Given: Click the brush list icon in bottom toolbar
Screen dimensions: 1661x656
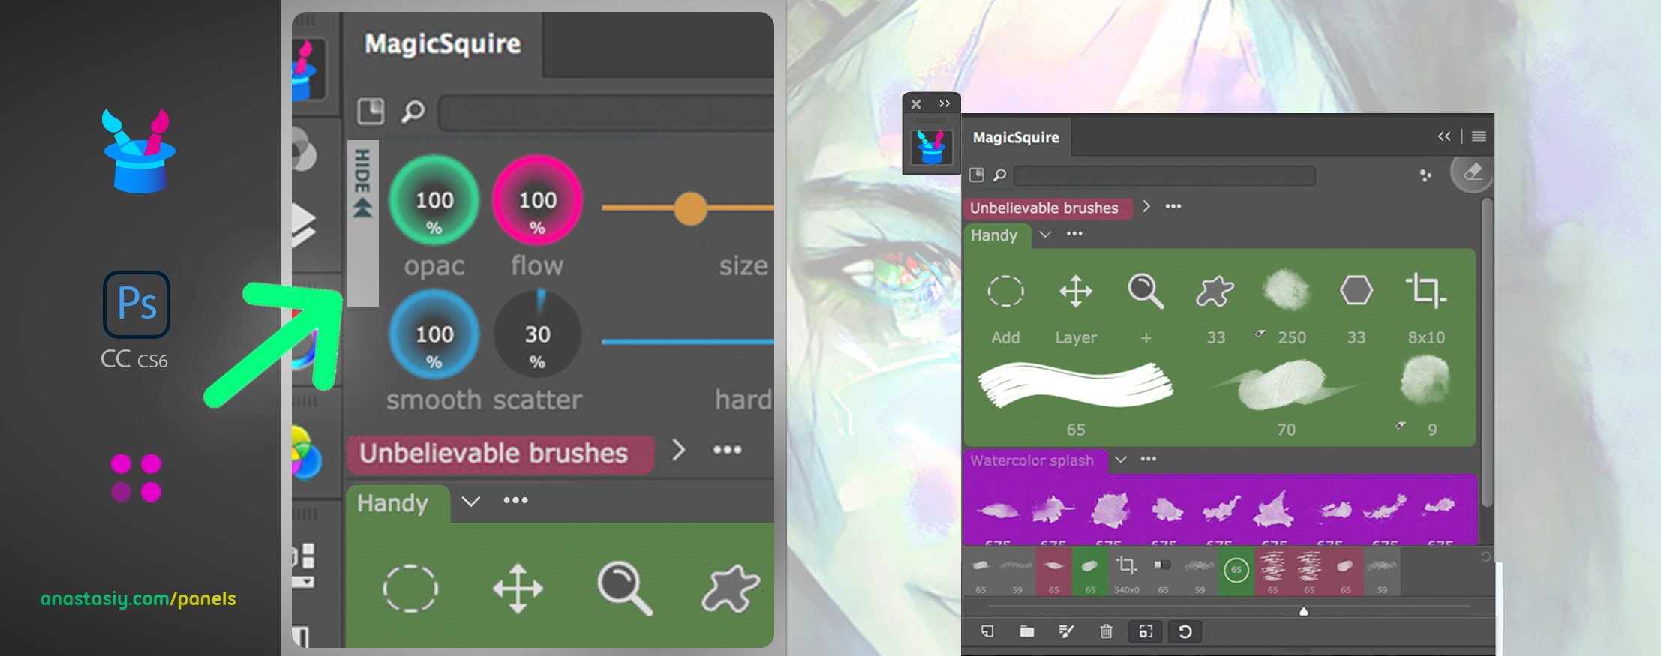Looking at the screenshot, I should [1066, 631].
